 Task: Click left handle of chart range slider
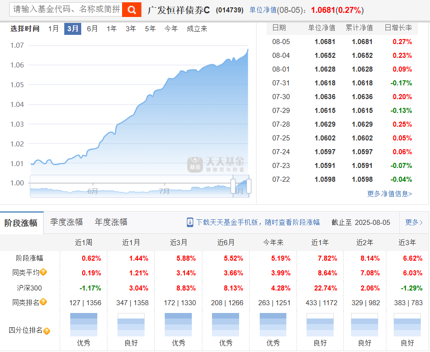tap(233, 186)
